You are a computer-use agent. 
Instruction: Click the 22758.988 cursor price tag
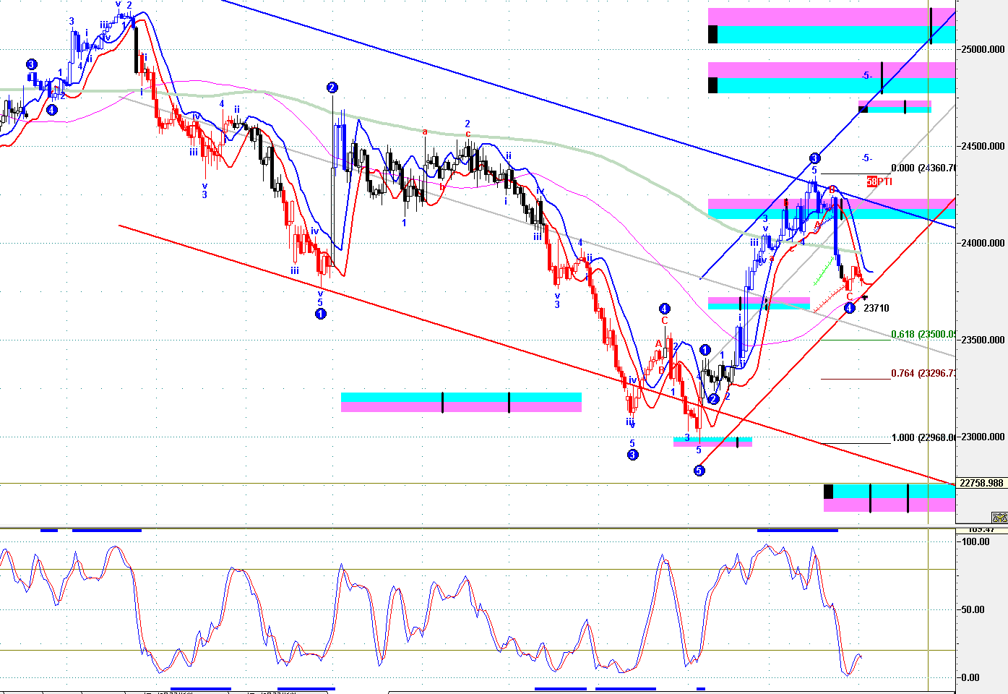[x=981, y=483]
